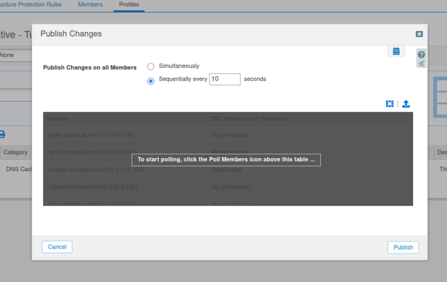Image resolution: width=447 pixels, height=282 pixels.
Task: Select the Sequentially every radio option
Action: (x=151, y=81)
